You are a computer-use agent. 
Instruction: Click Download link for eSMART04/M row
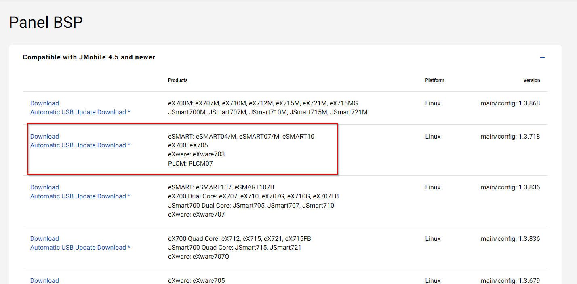click(x=44, y=137)
